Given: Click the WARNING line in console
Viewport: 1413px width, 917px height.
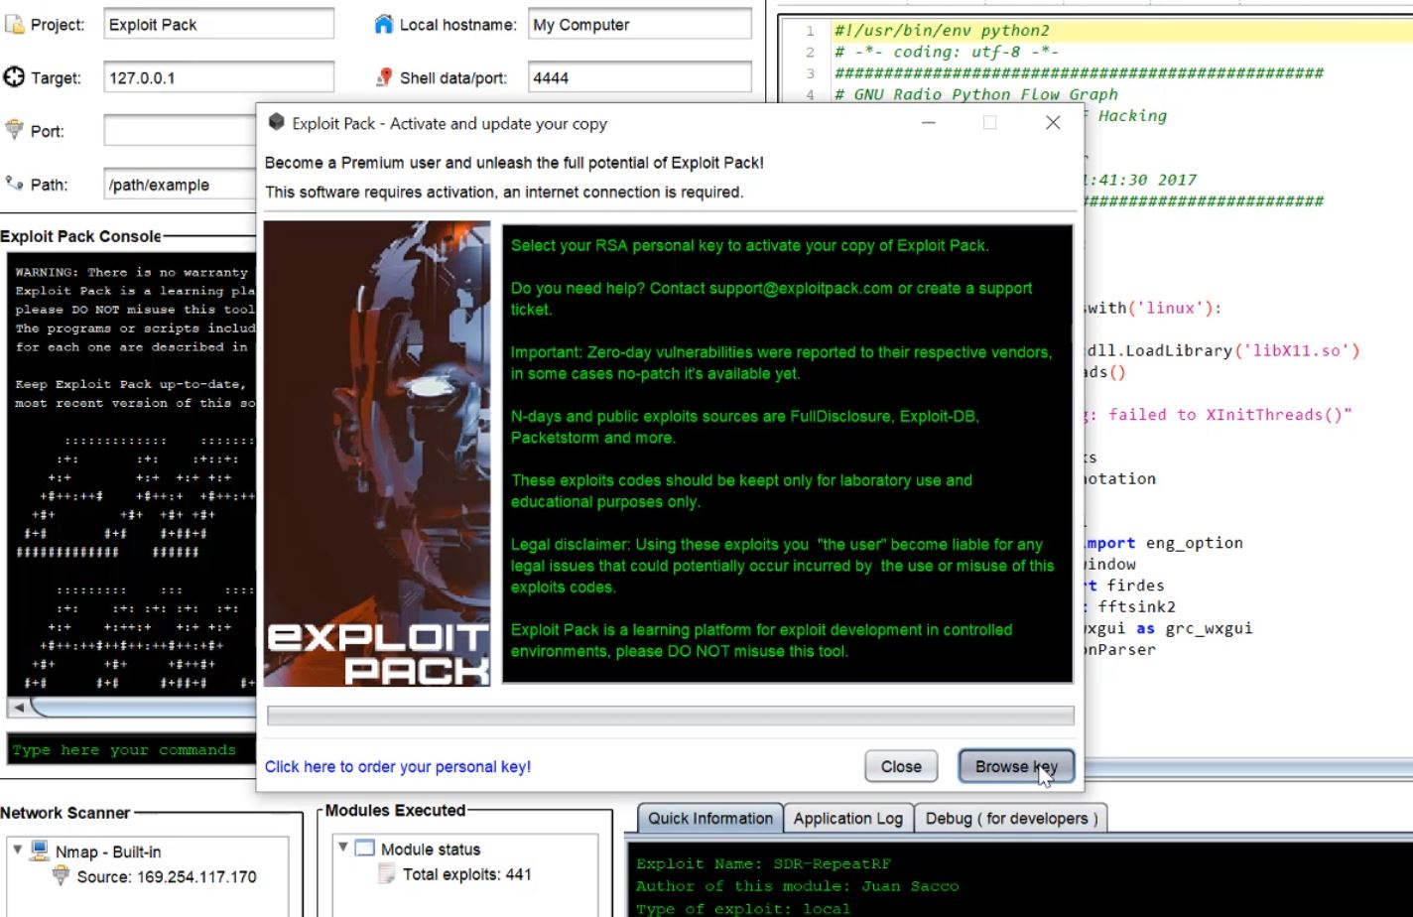Looking at the screenshot, I should tap(132, 272).
